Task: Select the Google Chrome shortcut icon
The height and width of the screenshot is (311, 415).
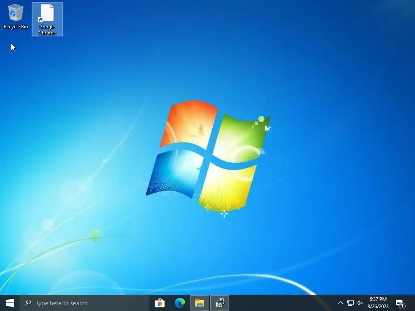Action: point(47,19)
